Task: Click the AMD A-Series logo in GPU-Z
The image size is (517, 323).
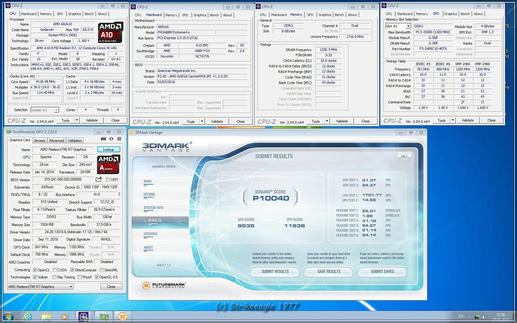Action: pos(109,165)
